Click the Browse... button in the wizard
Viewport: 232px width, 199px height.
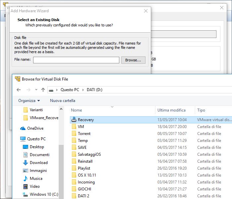click(x=133, y=60)
